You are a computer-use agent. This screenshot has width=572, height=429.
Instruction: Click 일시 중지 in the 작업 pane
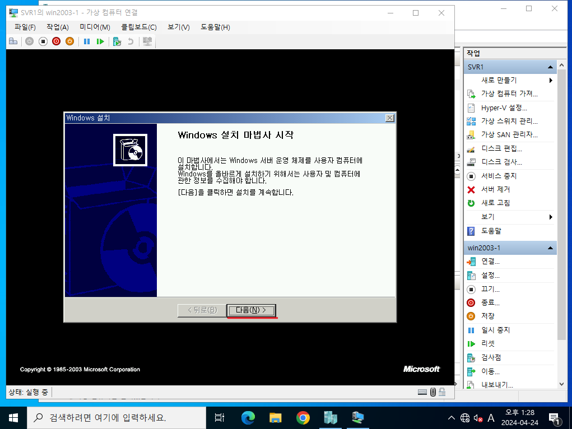tap(495, 330)
